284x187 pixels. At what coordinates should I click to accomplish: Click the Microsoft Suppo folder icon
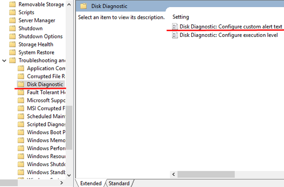point(21,100)
